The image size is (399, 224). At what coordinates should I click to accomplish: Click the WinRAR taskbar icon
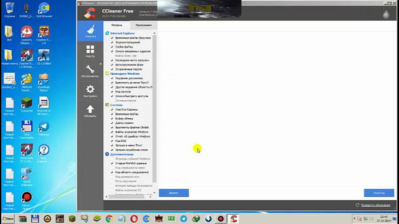tap(22, 218)
